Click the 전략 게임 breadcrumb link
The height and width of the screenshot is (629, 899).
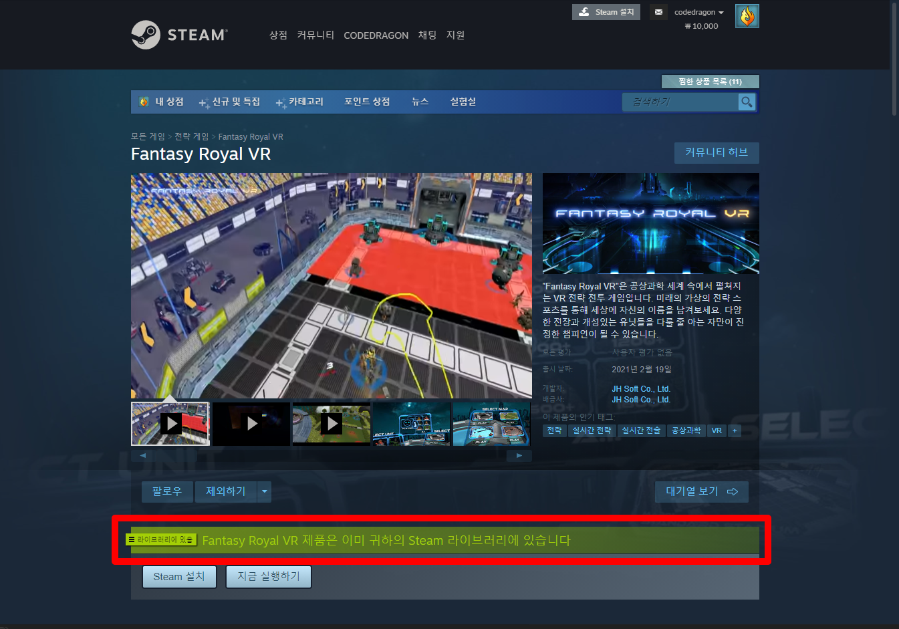click(192, 136)
